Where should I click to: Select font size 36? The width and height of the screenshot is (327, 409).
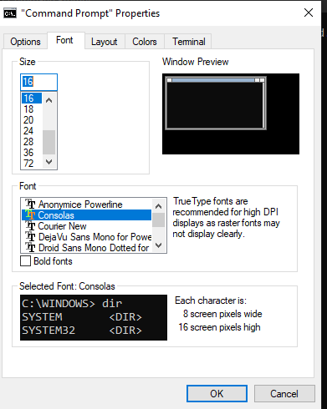32,153
